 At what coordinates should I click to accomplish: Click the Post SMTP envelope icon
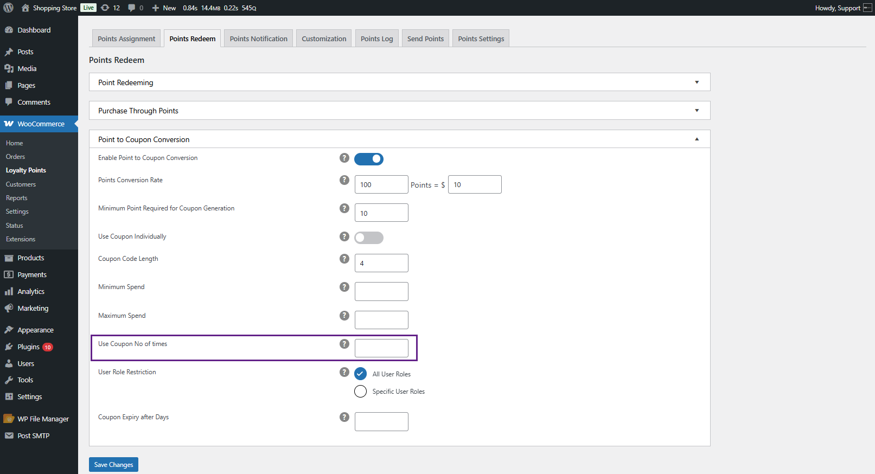tap(9, 435)
